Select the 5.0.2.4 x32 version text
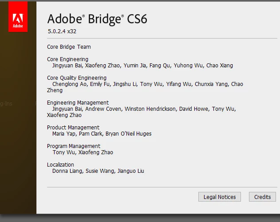The width and height of the screenshot is (280, 222). (x=62, y=31)
